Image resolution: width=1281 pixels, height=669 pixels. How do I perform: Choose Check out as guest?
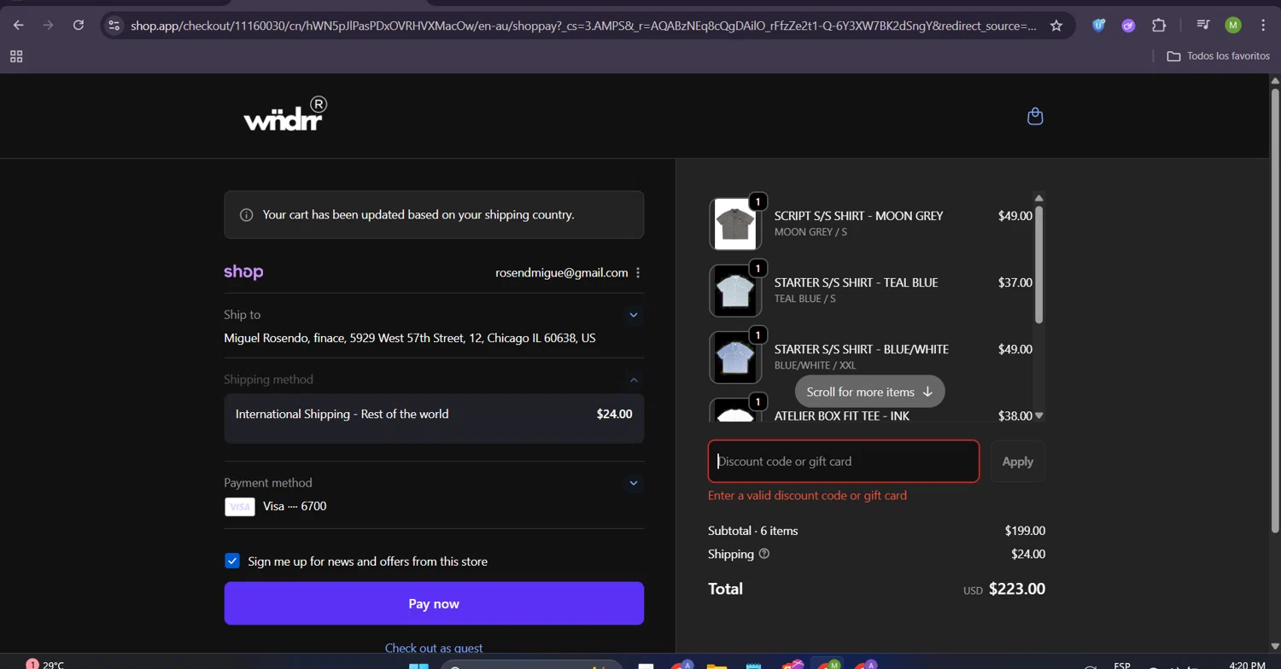tap(434, 648)
